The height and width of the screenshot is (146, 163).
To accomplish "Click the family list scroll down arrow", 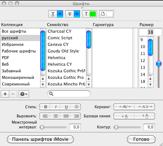I will click(89, 84).
